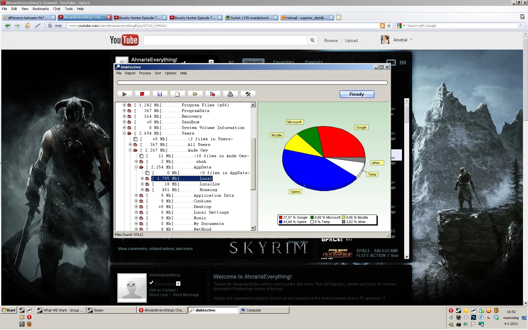Click blue Opera legend swatch
528x330 pixels.
click(281, 222)
